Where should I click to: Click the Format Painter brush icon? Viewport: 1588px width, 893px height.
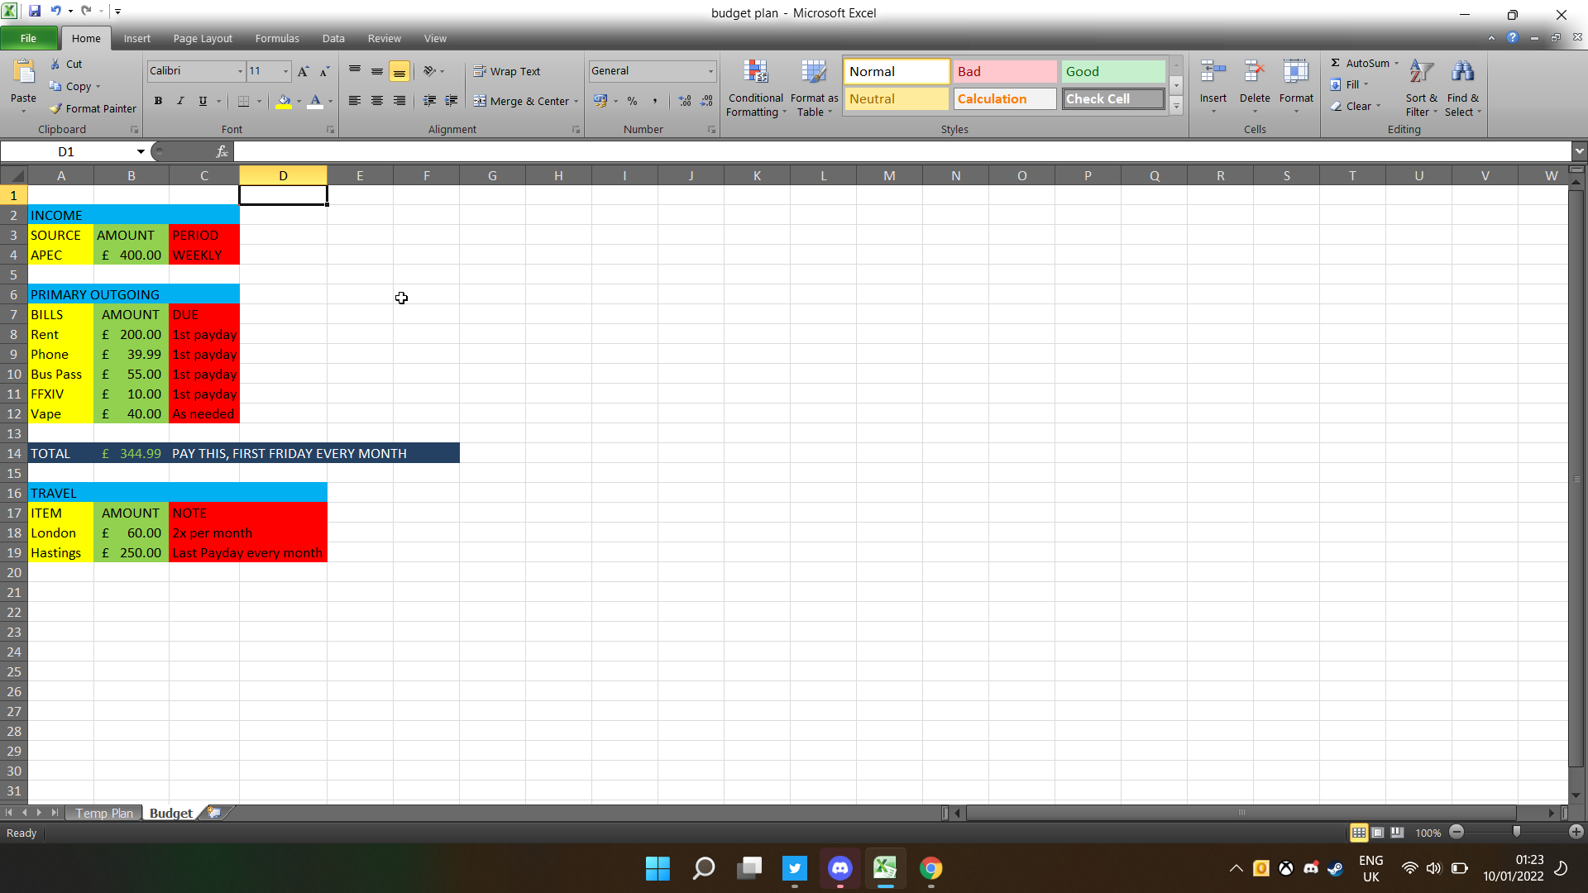click(56, 108)
